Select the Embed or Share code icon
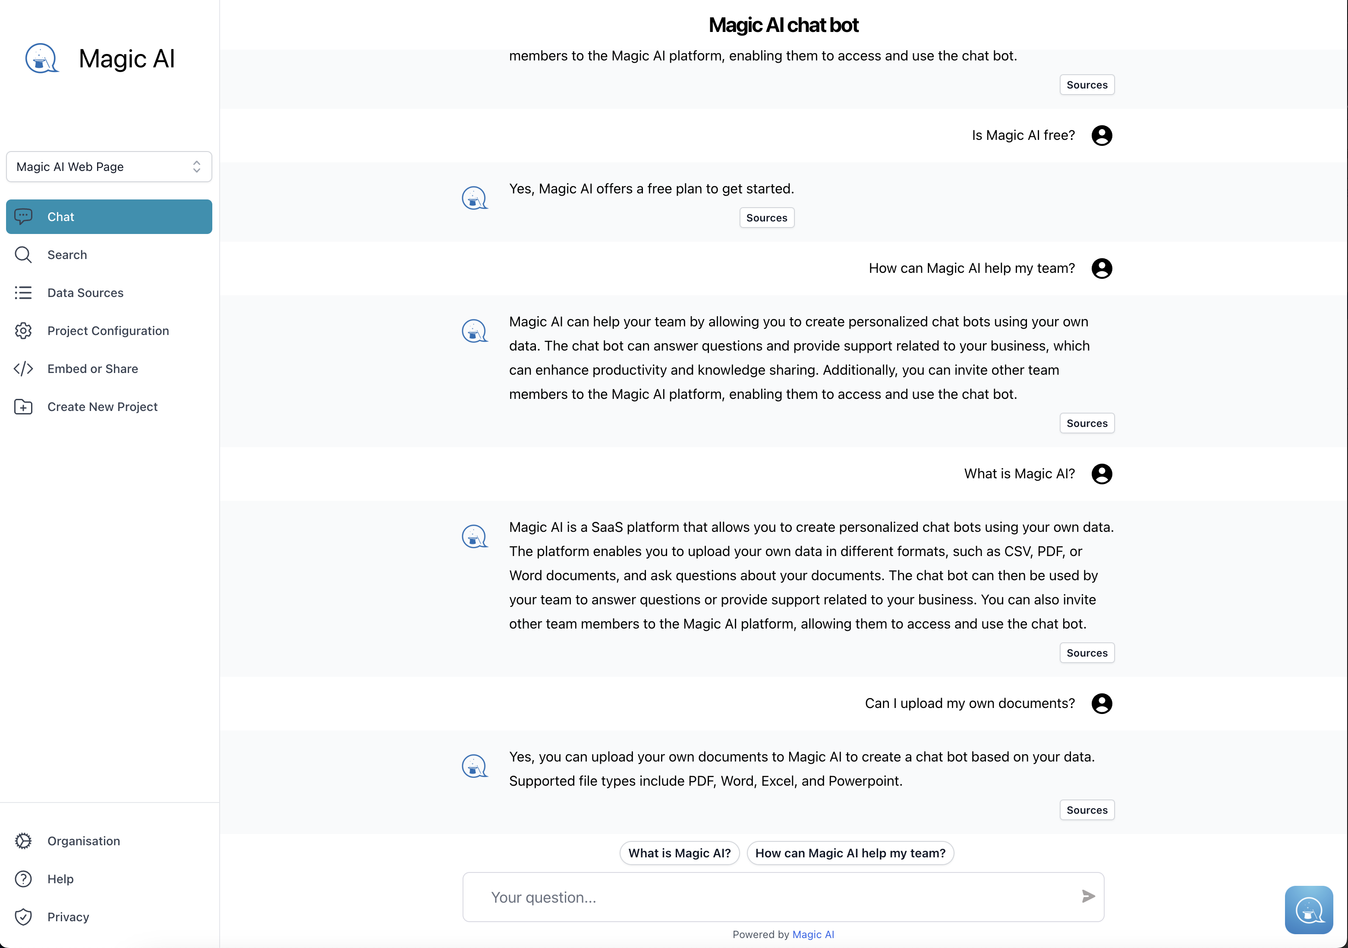Viewport: 1348px width, 948px height. tap(23, 368)
